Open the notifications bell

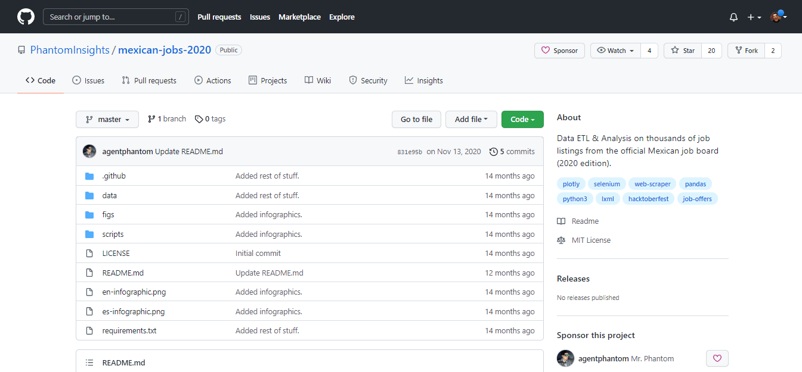(x=733, y=17)
